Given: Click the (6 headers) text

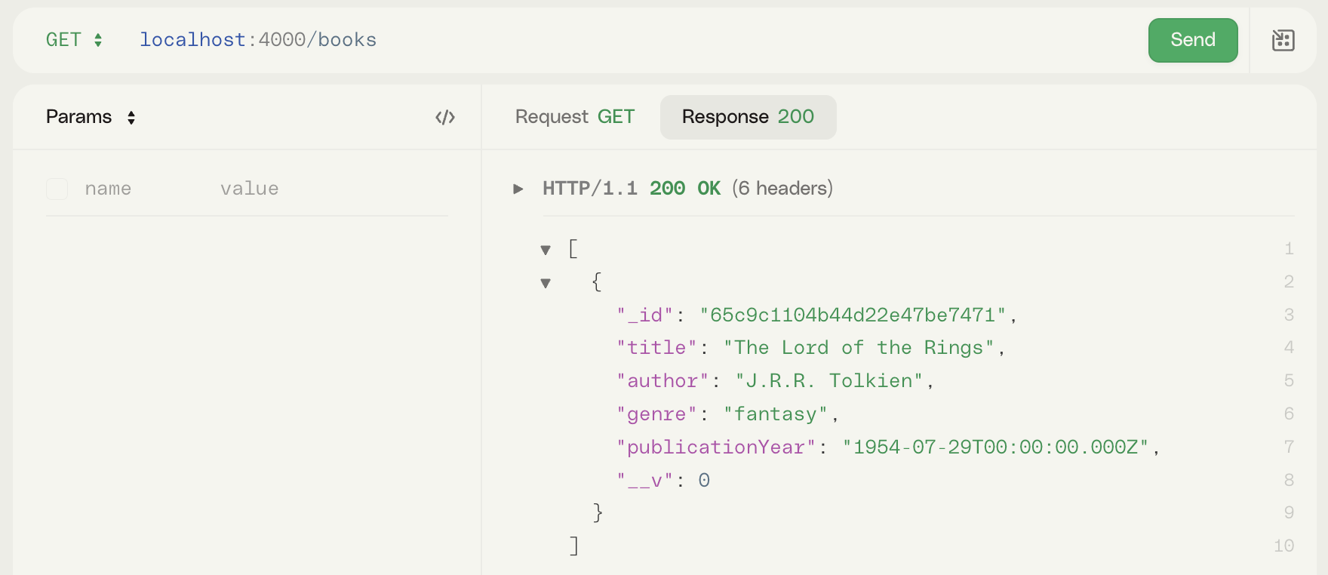Looking at the screenshot, I should point(782,189).
